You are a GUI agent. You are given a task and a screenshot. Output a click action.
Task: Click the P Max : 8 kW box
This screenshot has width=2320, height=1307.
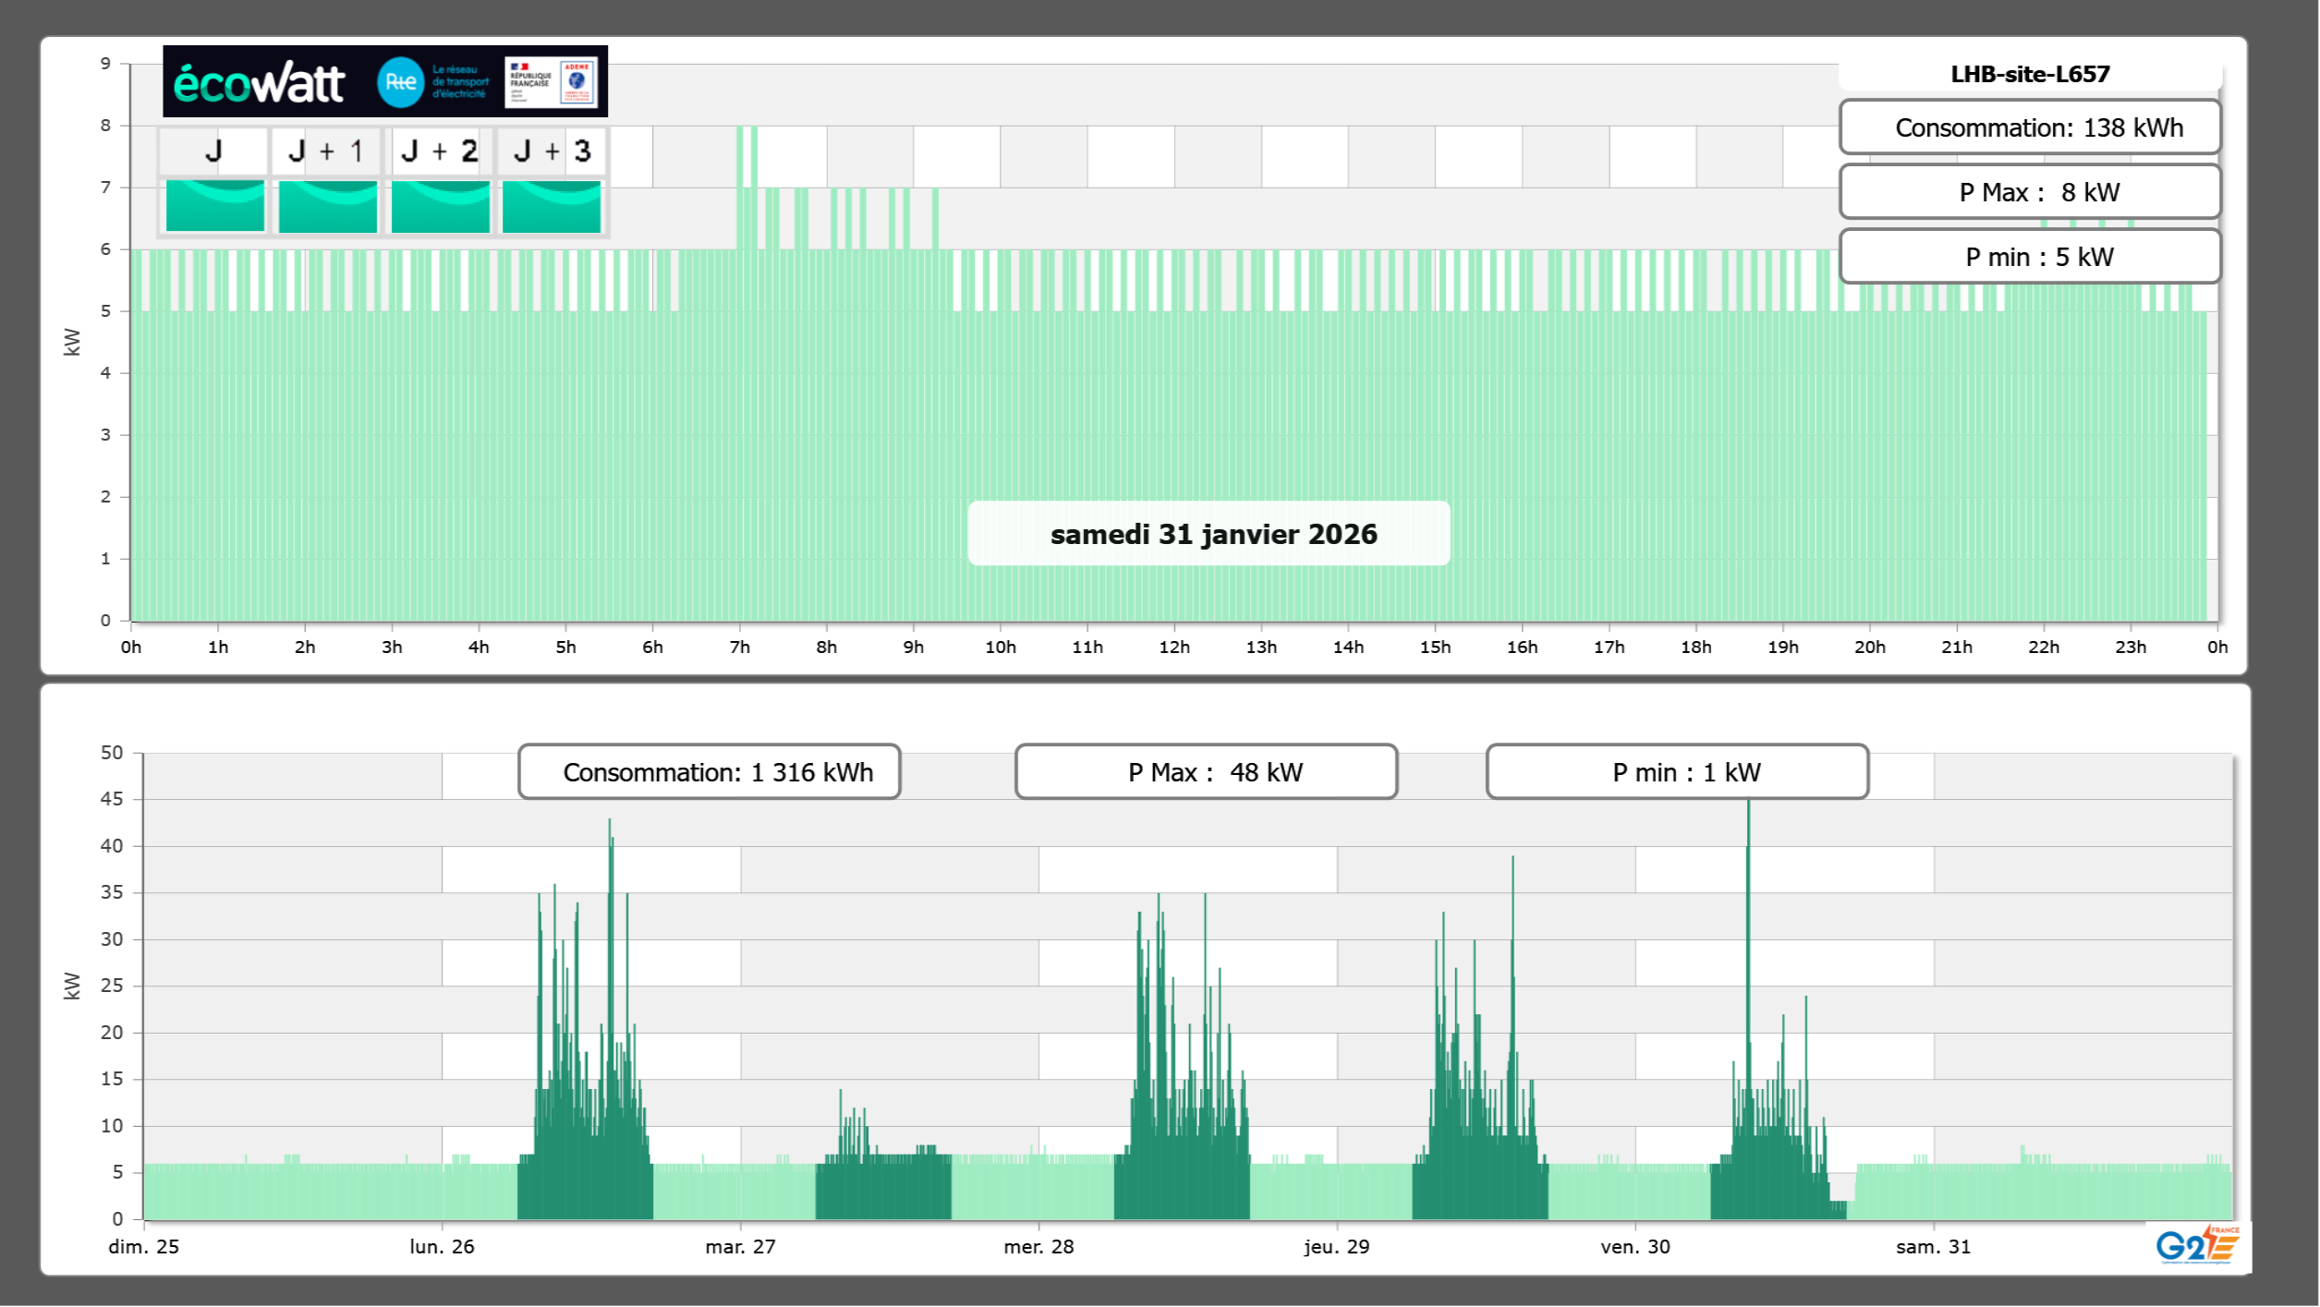click(2030, 192)
